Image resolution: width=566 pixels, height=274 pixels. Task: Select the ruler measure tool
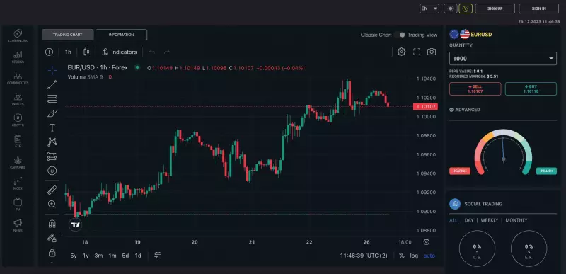tap(52, 190)
